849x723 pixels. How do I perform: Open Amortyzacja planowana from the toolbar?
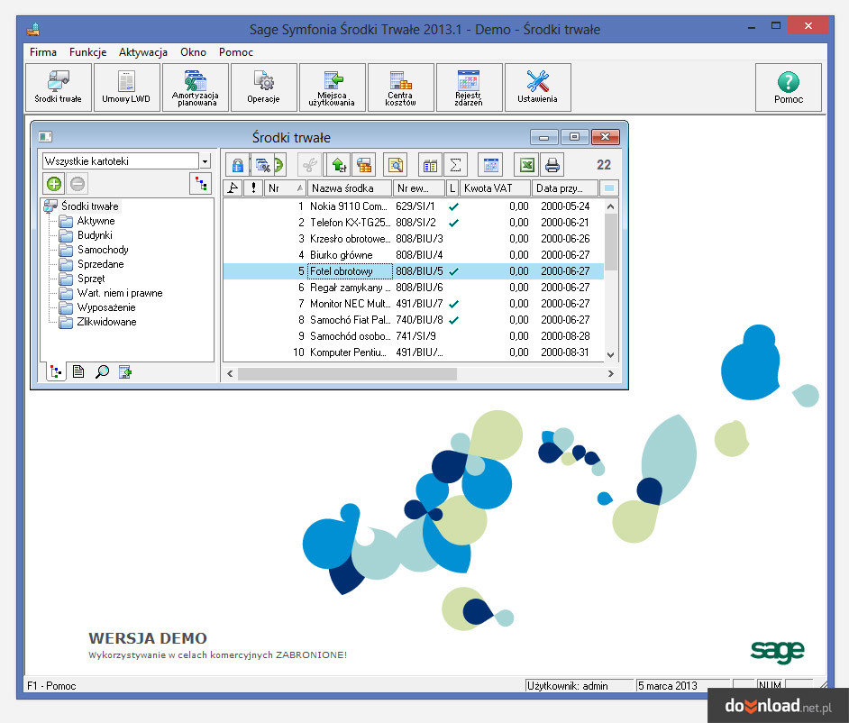point(196,87)
